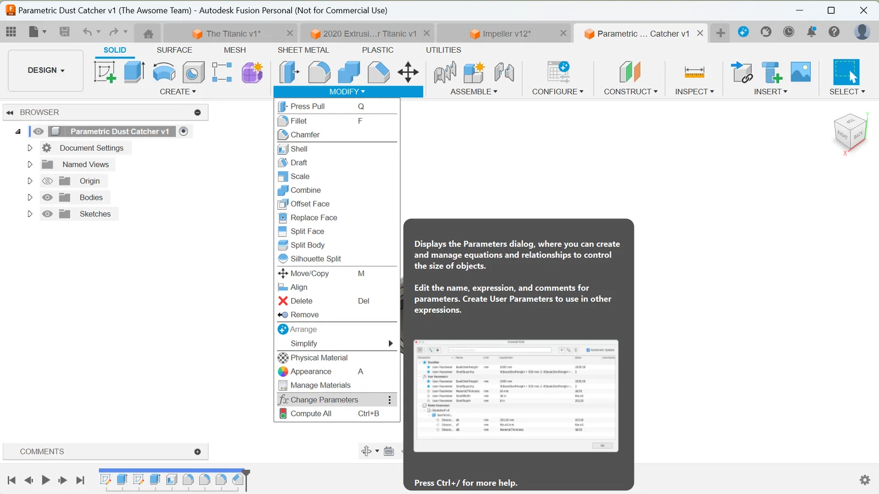This screenshot has height=494, width=879.
Task: Click the Extrude tool icon
Action: (x=134, y=72)
